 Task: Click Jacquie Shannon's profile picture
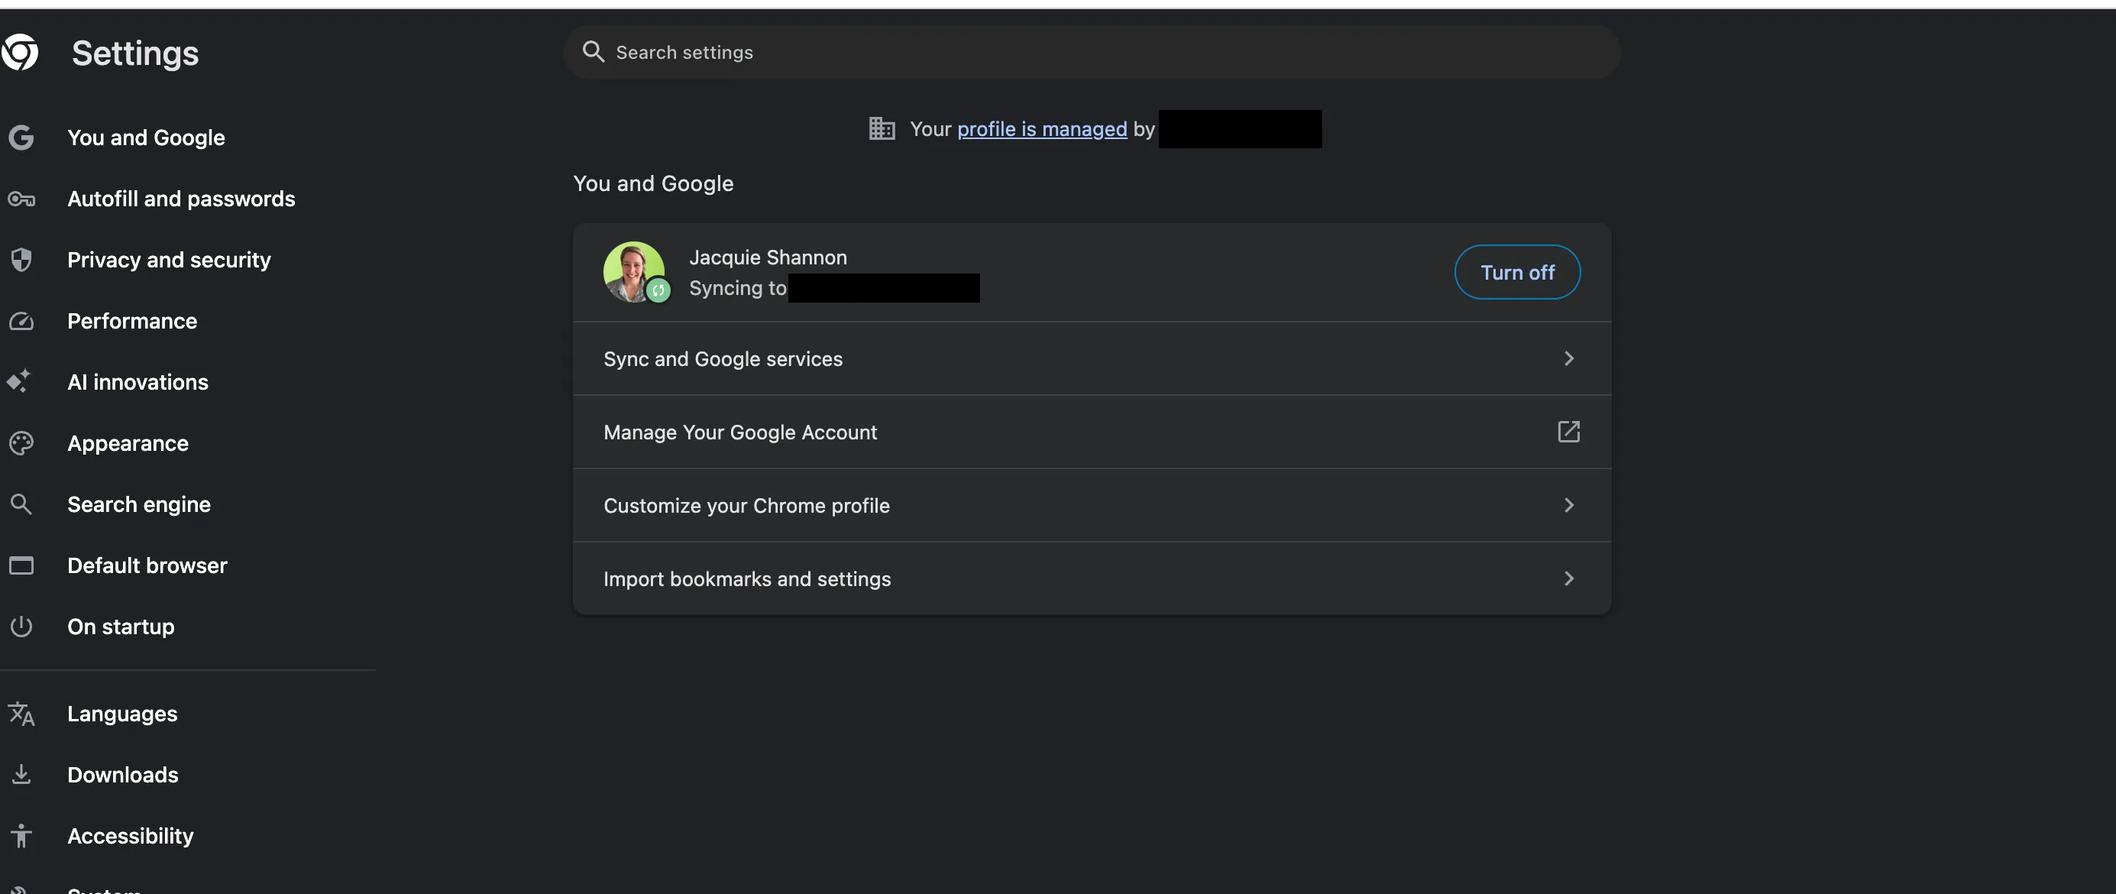pos(634,272)
